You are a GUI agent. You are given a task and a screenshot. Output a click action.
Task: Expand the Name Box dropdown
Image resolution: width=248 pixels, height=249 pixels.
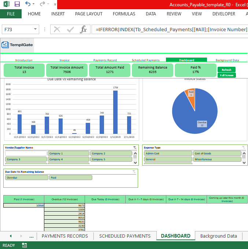coord(35,29)
